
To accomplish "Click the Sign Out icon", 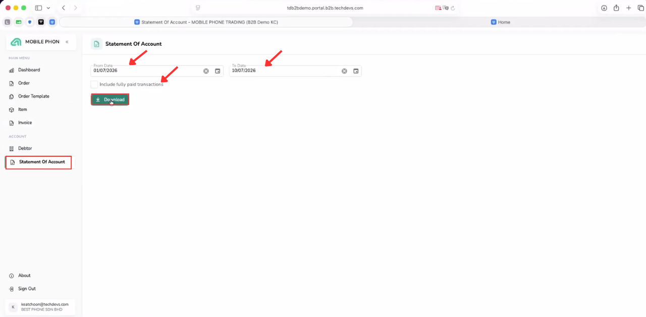I will tap(12, 289).
